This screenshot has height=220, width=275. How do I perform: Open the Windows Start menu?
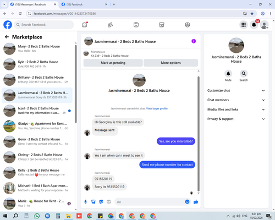point(5,216)
